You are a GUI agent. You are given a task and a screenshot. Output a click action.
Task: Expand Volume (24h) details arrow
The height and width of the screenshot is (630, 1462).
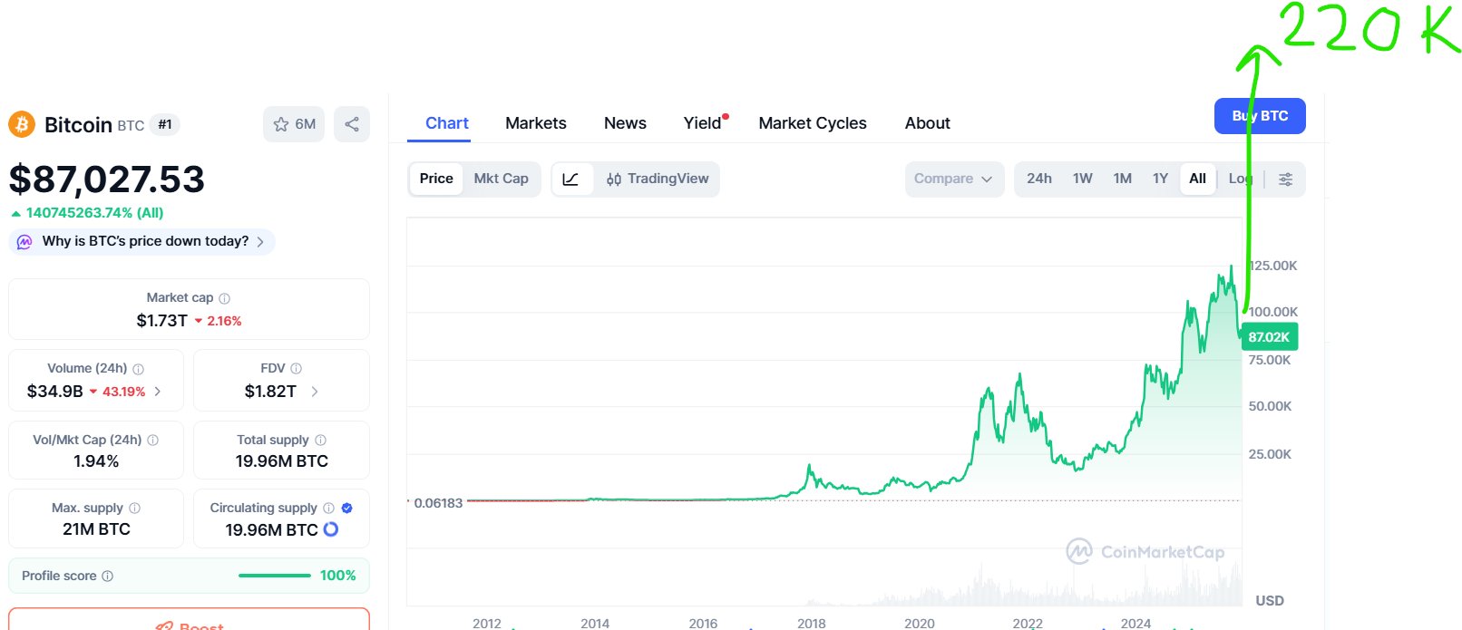pyautogui.click(x=158, y=392)
